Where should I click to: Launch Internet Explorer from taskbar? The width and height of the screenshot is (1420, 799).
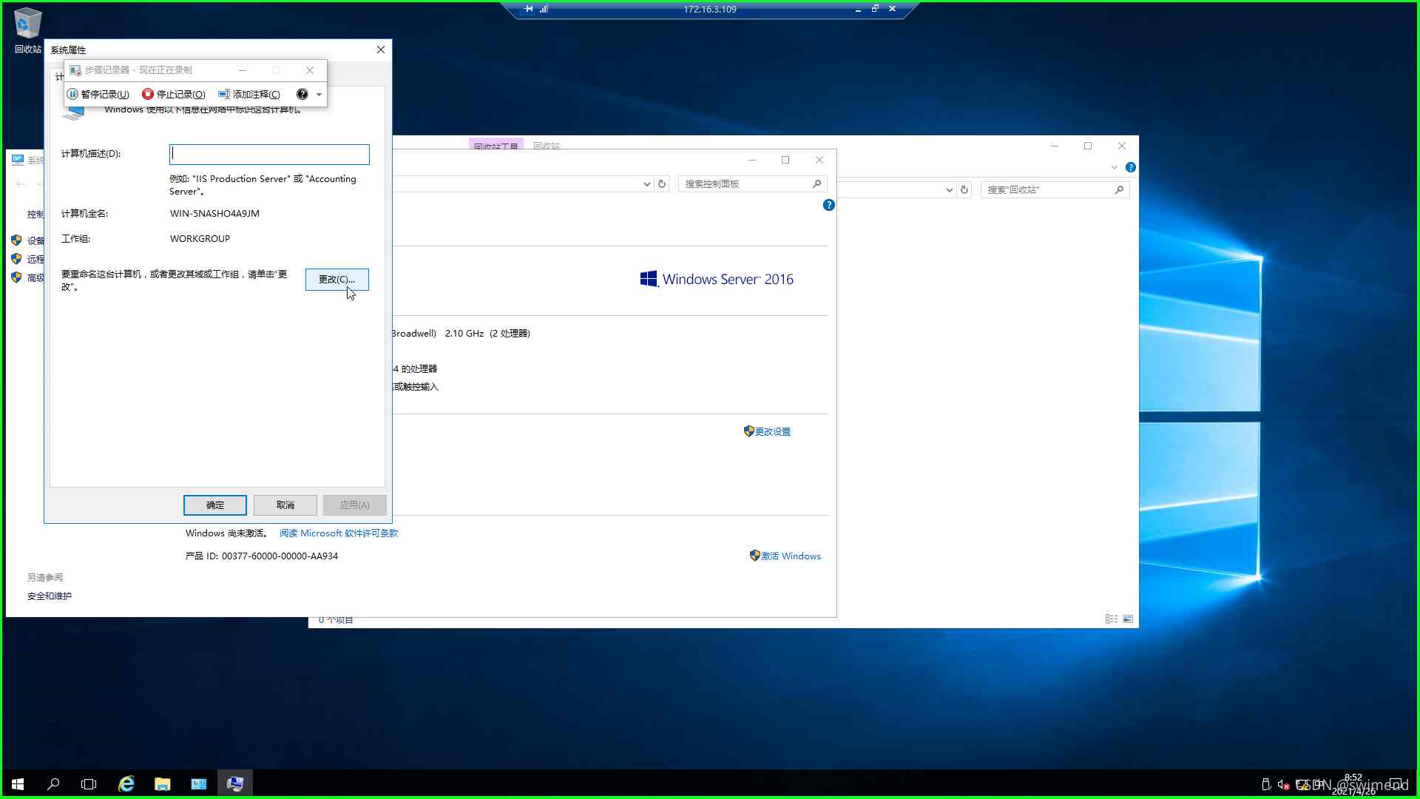[x=126, y=783]
